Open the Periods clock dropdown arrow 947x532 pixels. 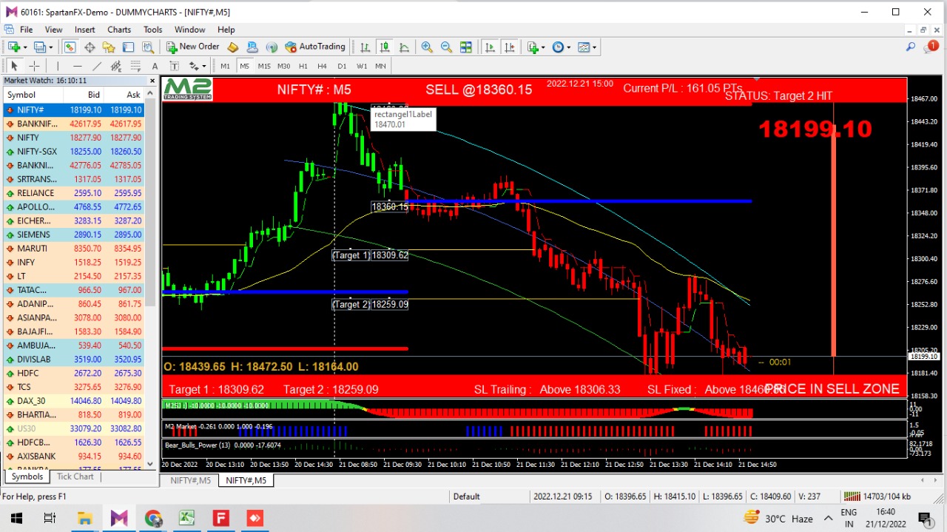[x=569, y=47]
